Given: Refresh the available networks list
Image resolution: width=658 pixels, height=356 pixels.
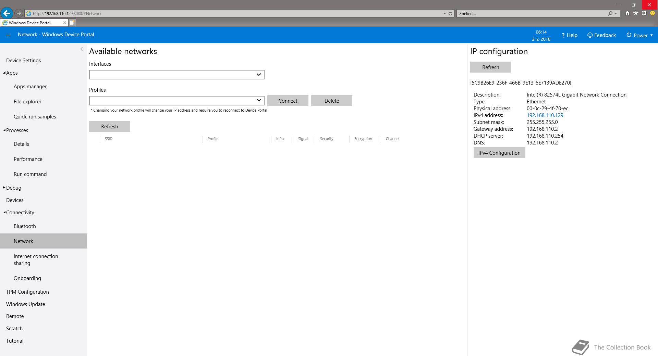Looking at the screenshot, I should coord(110,126).
